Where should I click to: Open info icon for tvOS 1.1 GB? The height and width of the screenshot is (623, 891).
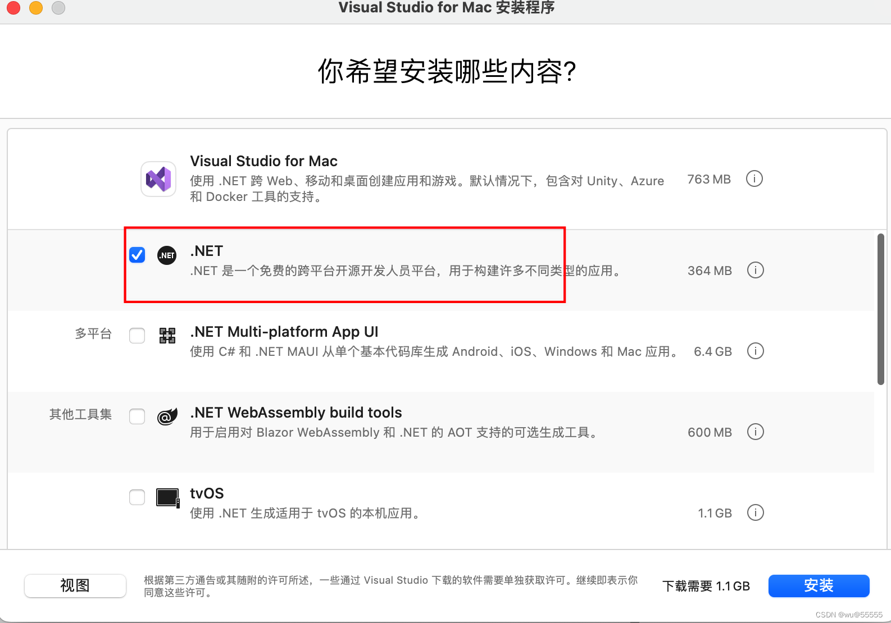pyautogui.click(x=756, y=512)
